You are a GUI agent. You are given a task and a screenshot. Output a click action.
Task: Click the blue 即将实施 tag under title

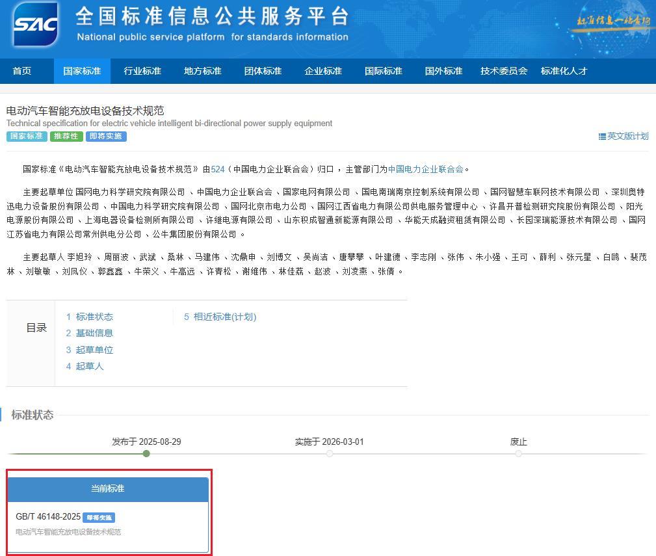pos(106,136)
